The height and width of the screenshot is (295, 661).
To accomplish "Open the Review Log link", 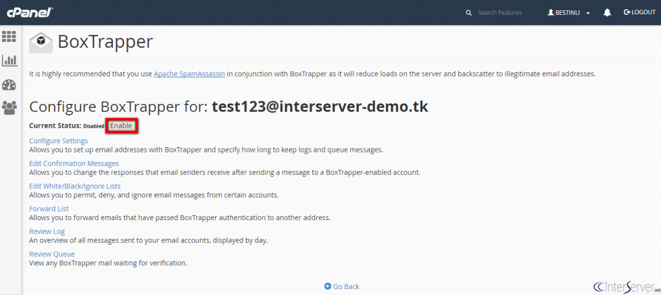I will pos(47,231).
